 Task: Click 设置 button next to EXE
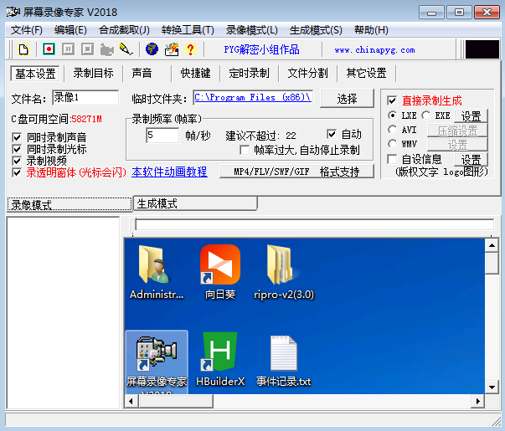click(x=471, y=115)
